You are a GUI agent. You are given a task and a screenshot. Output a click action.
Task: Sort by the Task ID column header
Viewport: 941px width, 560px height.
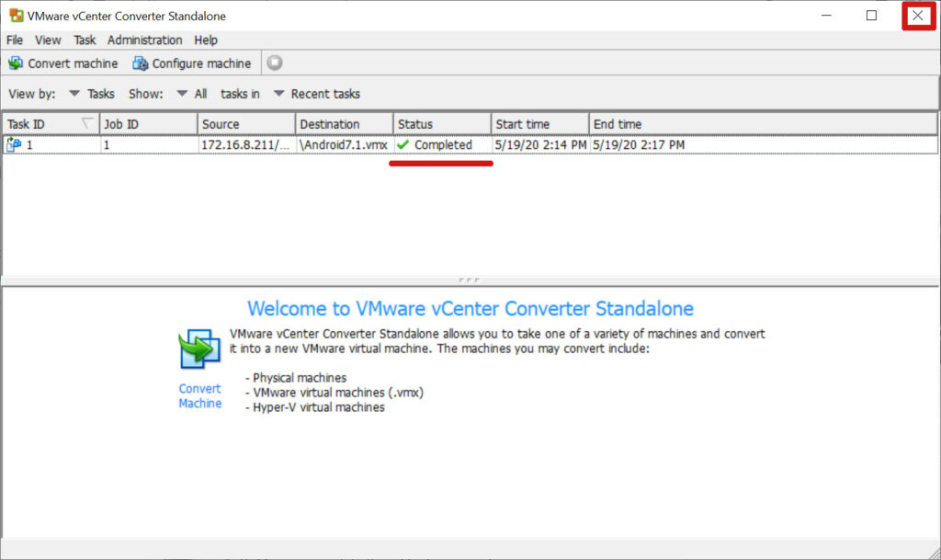pos(51,124)
